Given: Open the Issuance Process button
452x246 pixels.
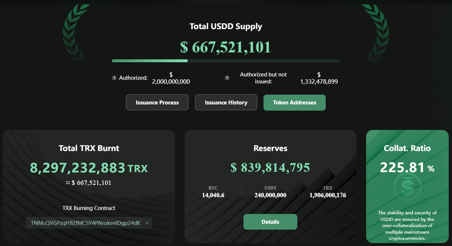Looking at the screenshot, I should pos(157,102).
